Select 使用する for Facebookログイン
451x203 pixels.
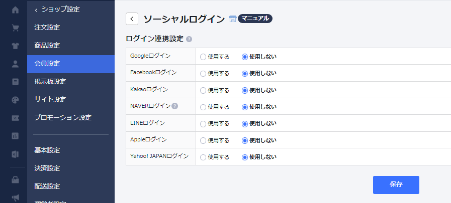[x=203, y=74]
